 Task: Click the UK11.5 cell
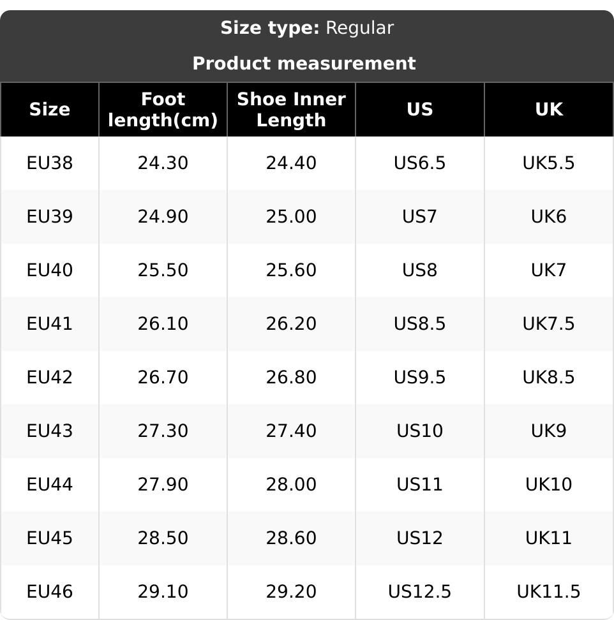click(548, 592)
